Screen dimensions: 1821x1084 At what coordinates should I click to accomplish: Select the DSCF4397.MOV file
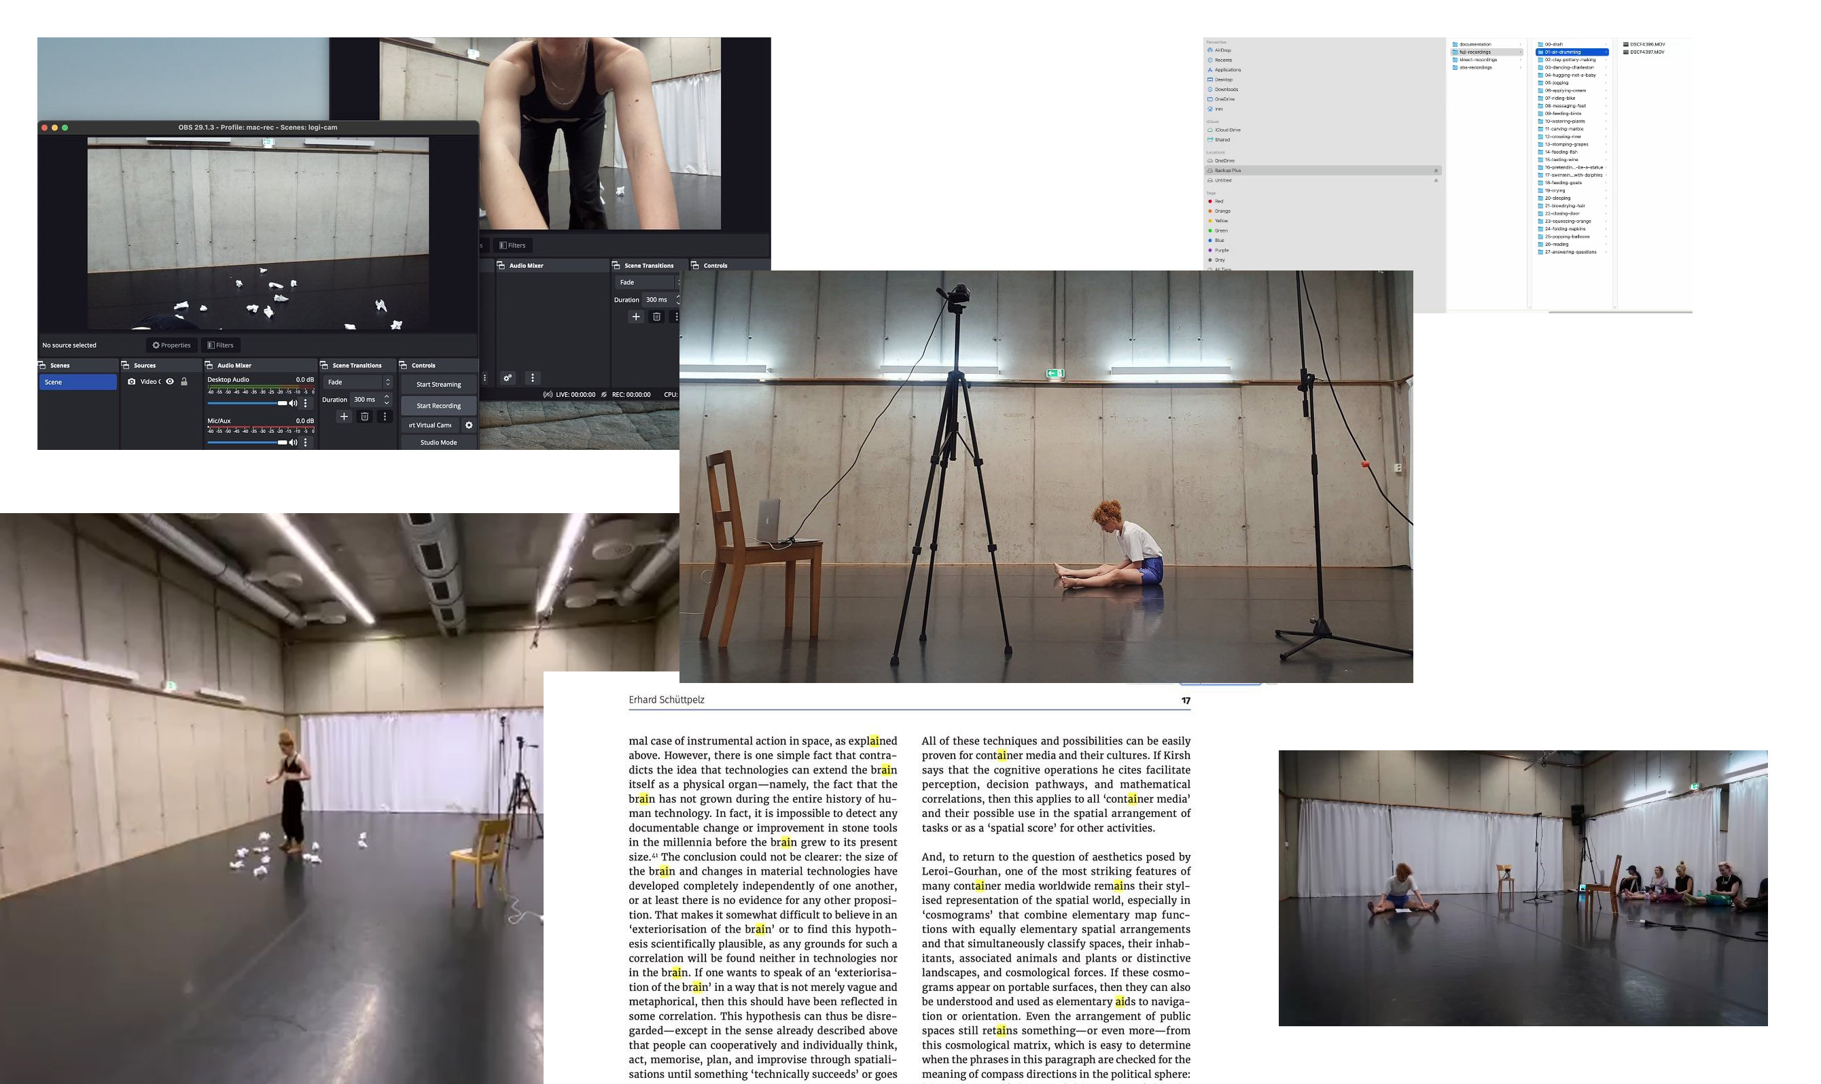pos(1647,52)
